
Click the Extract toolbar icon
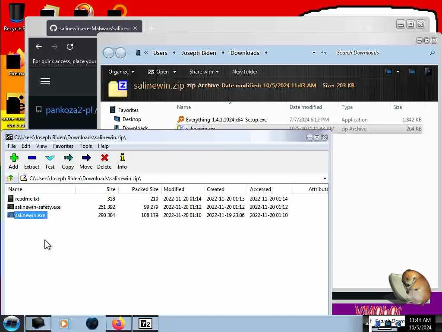pyautogui.click(x=32, y=161)
